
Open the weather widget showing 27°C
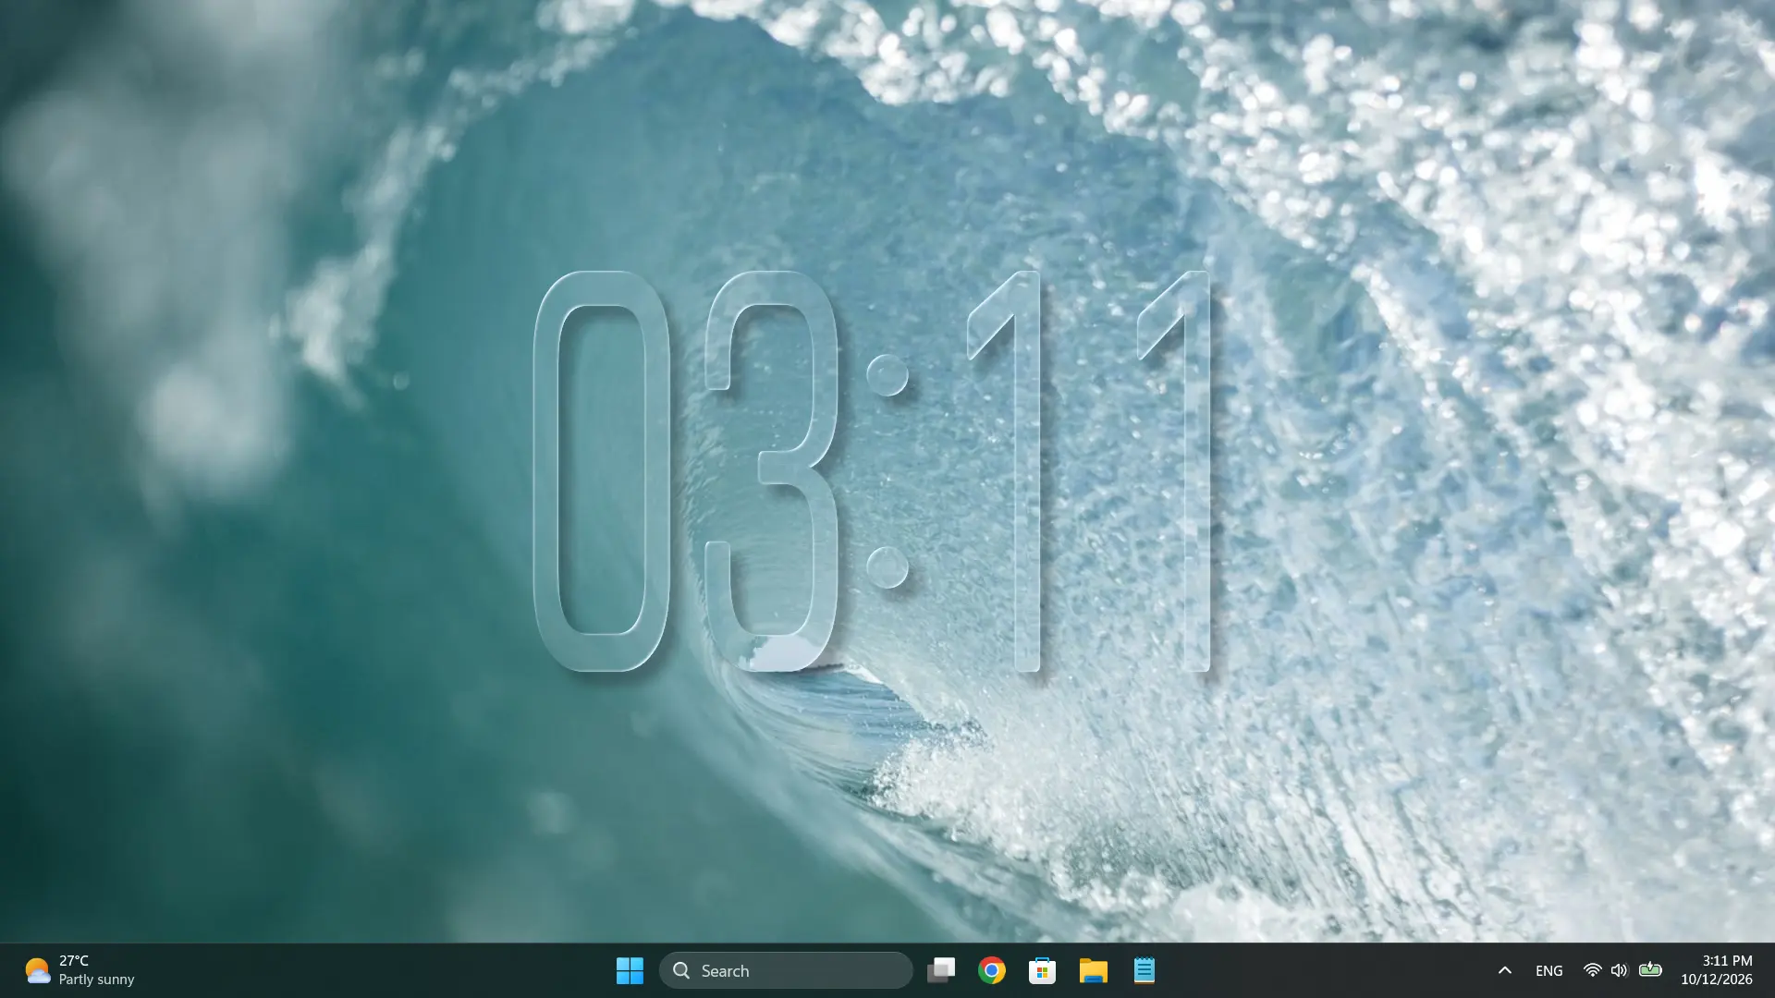click(80, 970)
